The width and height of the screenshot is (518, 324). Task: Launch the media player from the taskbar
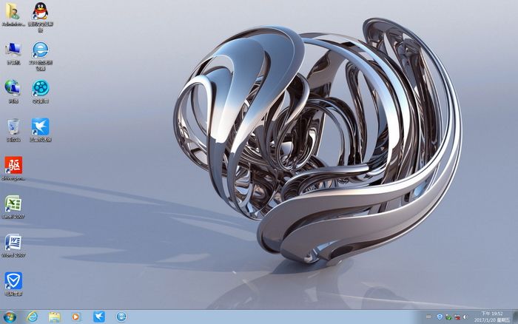(76, 317)
